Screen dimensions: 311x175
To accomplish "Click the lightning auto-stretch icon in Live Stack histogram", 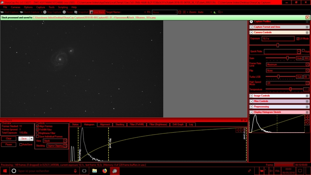I will tap(238, 130).
